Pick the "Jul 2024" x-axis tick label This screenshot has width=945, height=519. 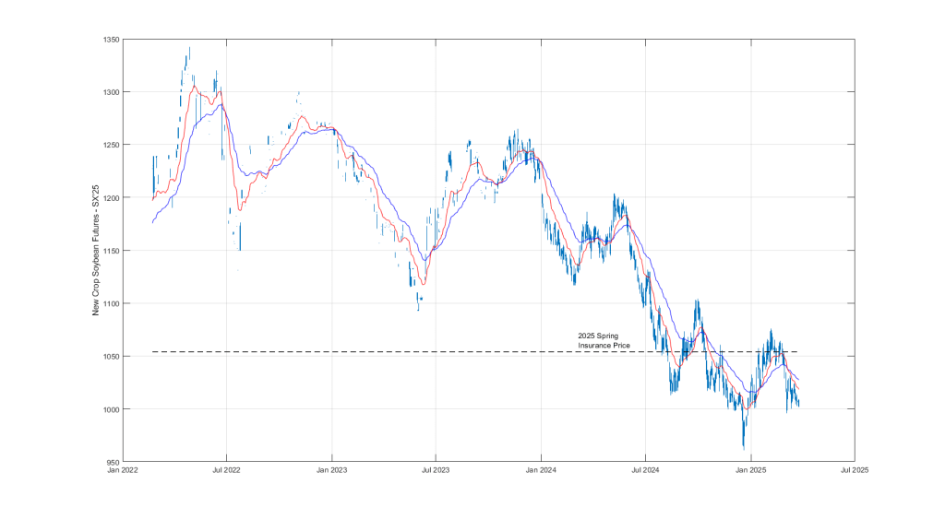coord(645,469)
